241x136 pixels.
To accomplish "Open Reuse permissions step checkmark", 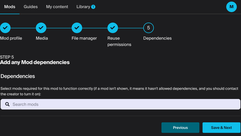I will click(x=113, y=28).
